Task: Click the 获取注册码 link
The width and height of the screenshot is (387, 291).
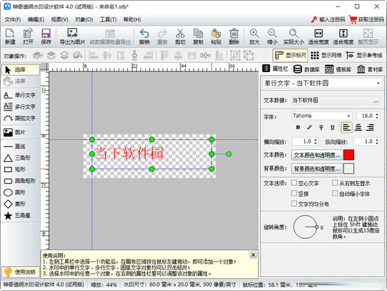Action: [x=367, y=19]
